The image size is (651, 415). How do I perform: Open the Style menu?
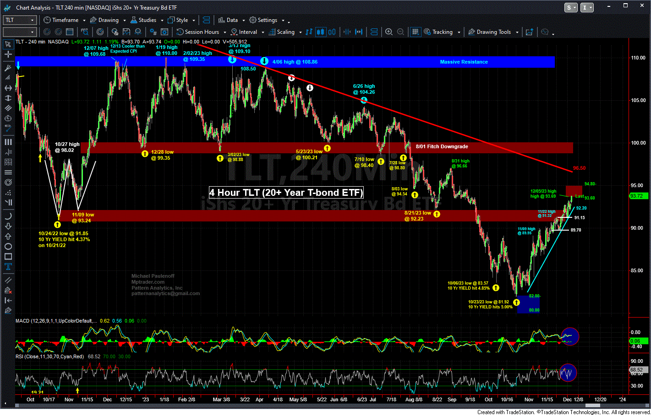[x=178, y=20]
